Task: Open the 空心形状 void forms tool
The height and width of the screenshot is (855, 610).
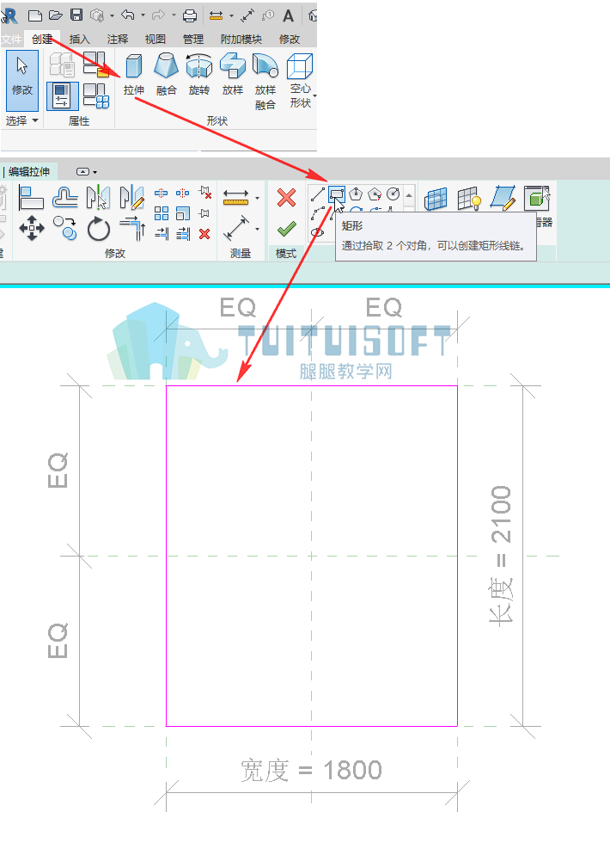Action: pos(300,81)
